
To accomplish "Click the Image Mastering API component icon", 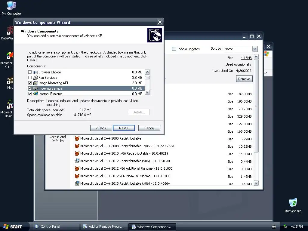I will tap(35, 83).
